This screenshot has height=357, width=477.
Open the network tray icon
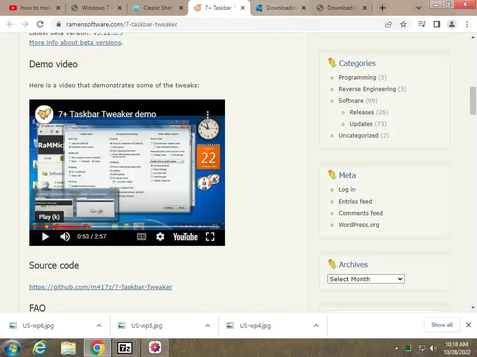tap(422, 348)
